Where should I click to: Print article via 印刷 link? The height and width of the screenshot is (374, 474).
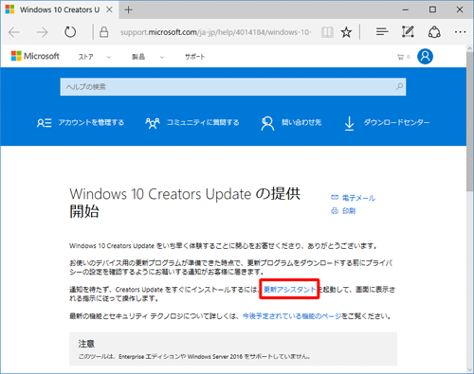coord(349,211)
